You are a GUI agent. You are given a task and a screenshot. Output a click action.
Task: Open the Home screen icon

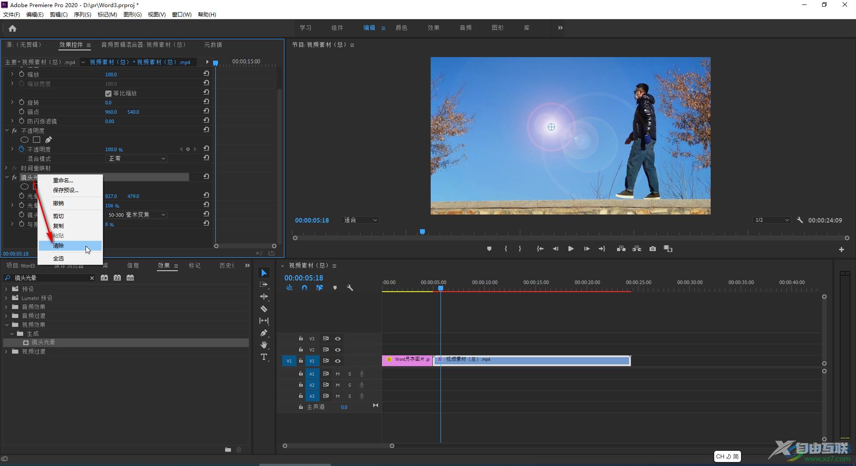(x=12, y=29)
